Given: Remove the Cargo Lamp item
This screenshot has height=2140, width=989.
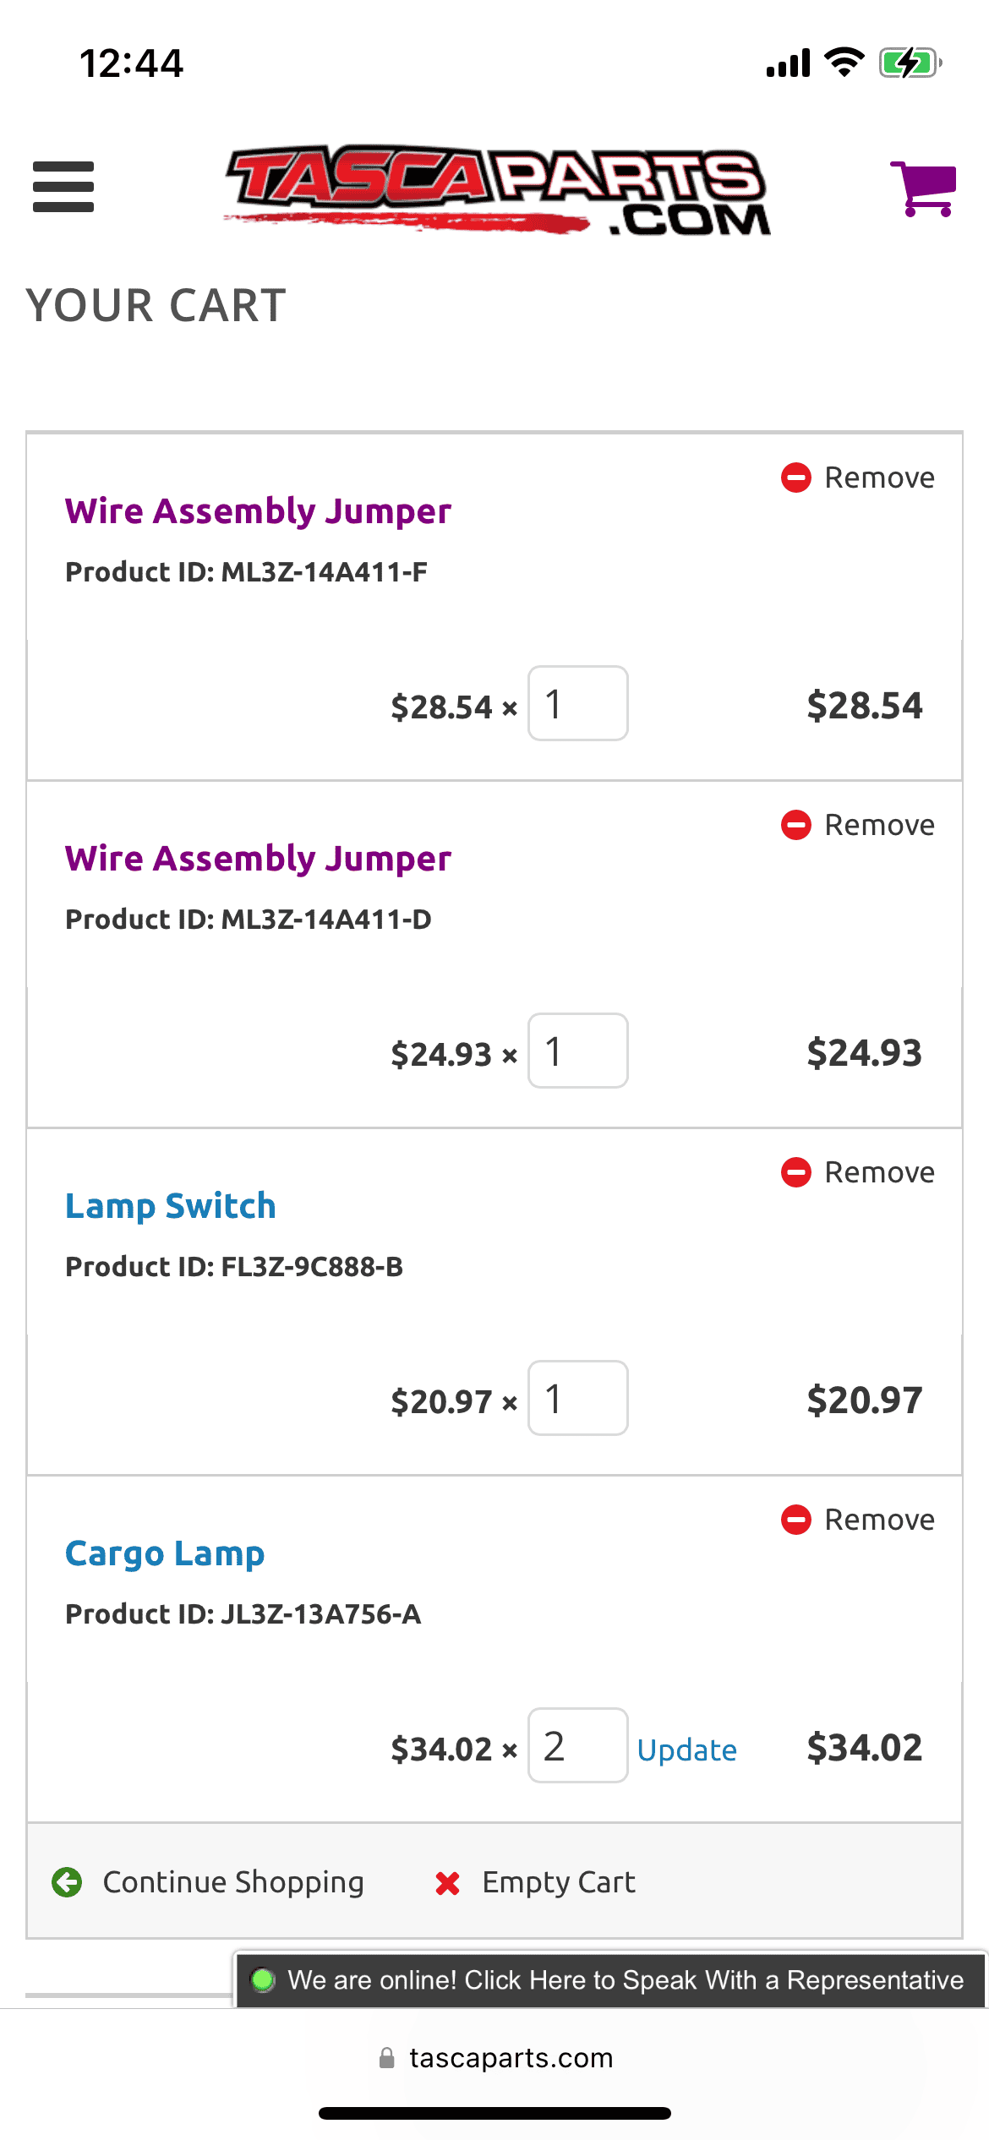Looking at the screenshot, I should (x=858, y=1520).
